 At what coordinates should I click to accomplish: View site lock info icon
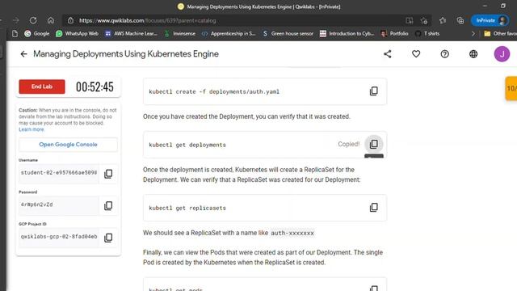click(x=70, y=20)
